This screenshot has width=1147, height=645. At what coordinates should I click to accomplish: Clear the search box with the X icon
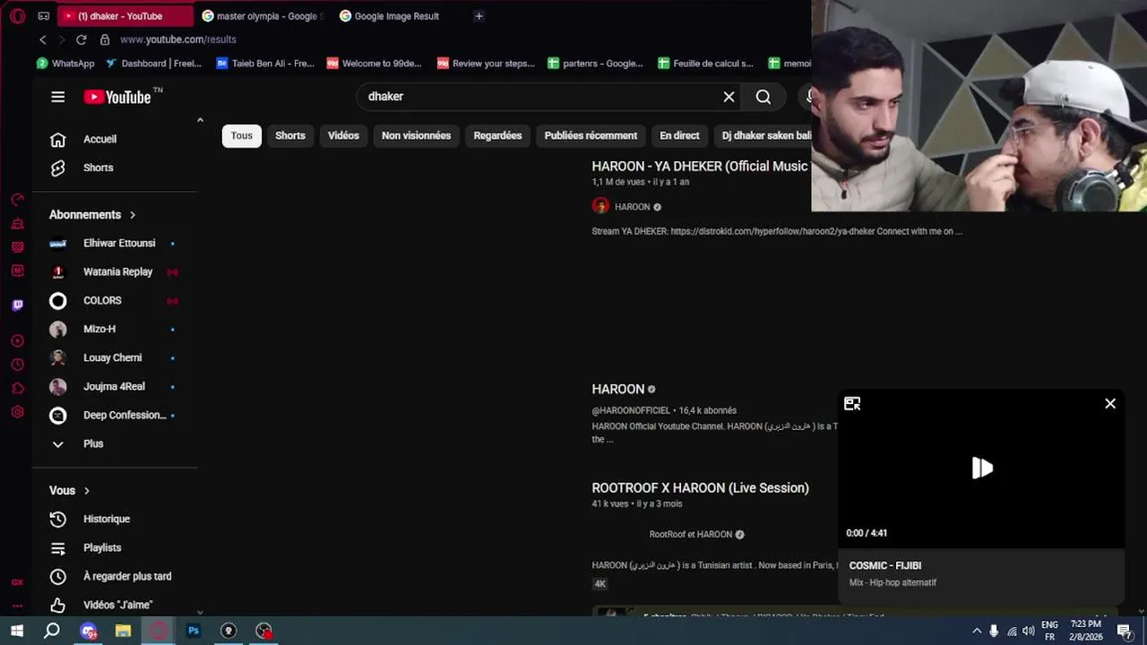coord(729,97)
